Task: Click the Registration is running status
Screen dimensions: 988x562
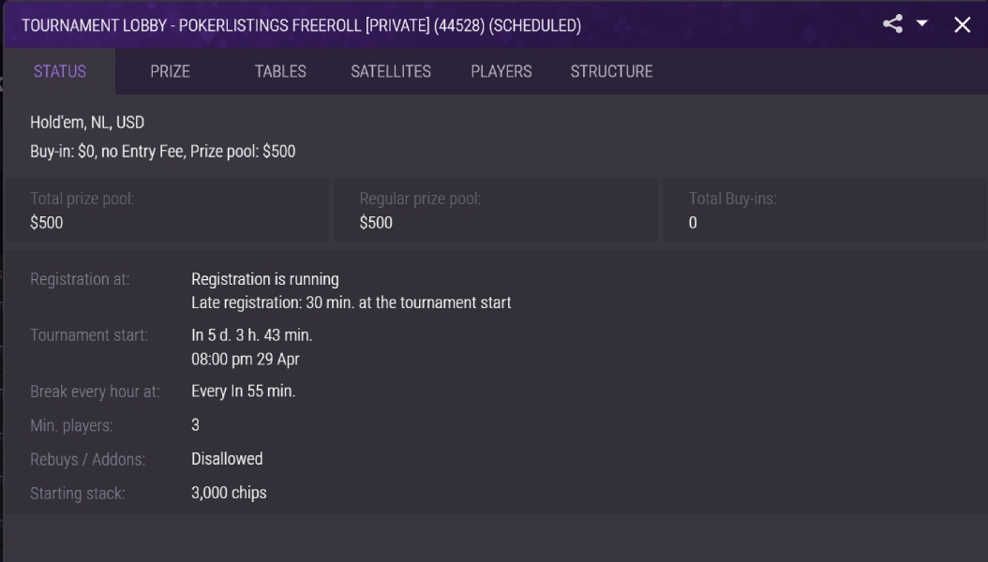Action: coord(265,279)
